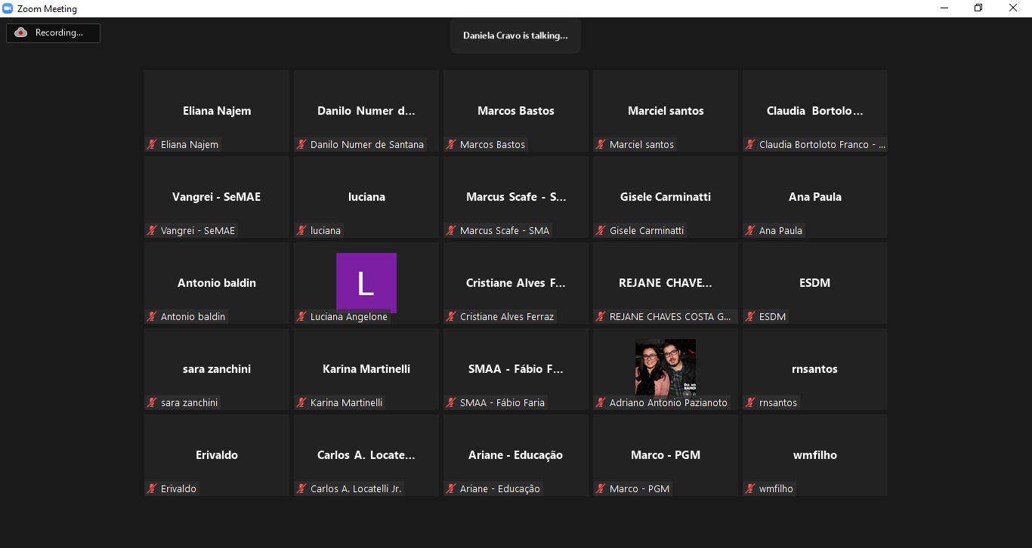Click the 'Daniela Cravo is talking' banner
This screenshot has height=548, width=1032.
coord(515,35)
